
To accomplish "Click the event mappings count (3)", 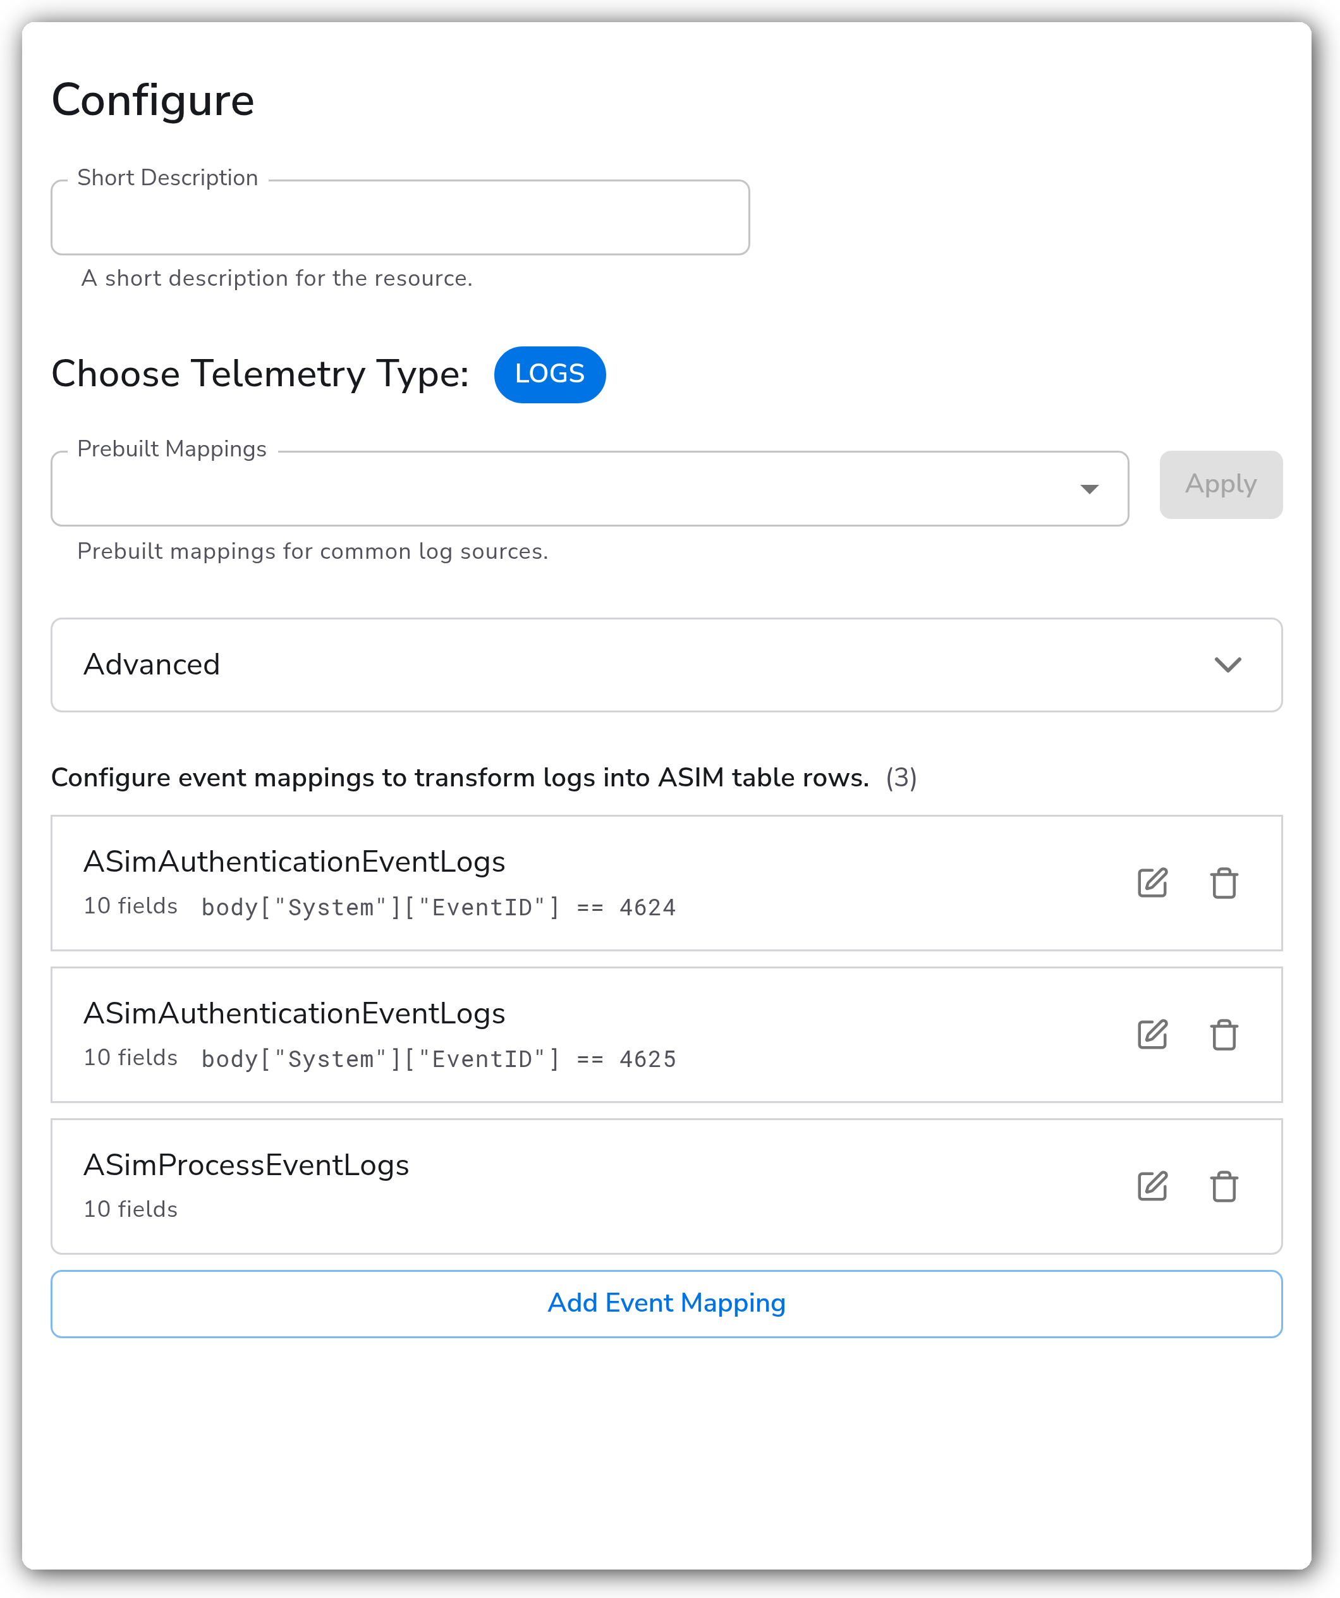I will tap(901, 778).
